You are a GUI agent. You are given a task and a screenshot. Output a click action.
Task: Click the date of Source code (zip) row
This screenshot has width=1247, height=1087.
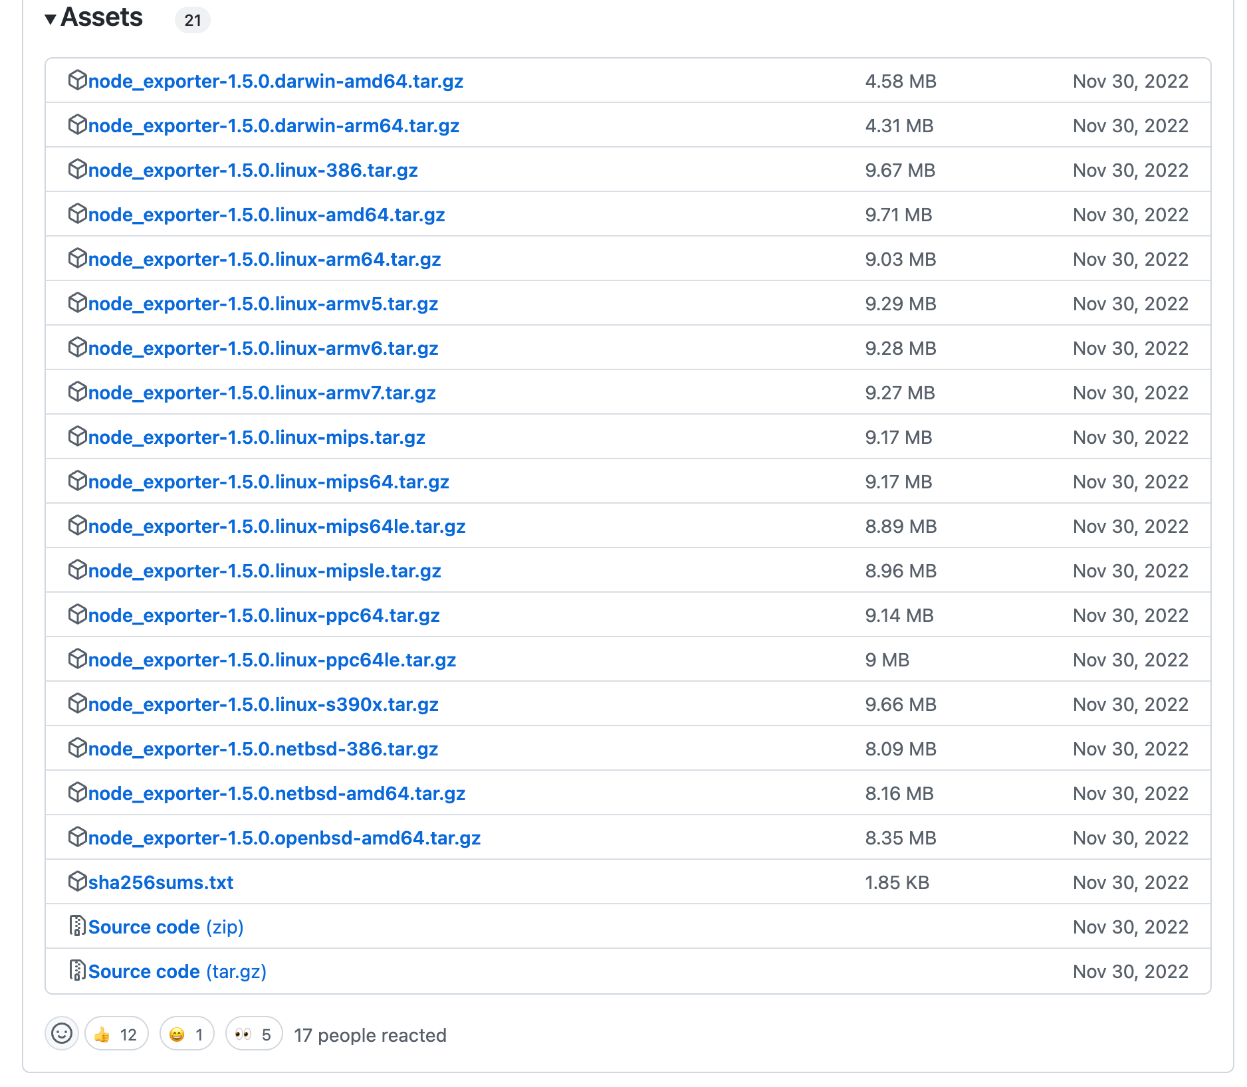[1131, 927]
